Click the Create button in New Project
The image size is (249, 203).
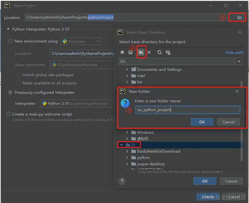pos(208,197)
